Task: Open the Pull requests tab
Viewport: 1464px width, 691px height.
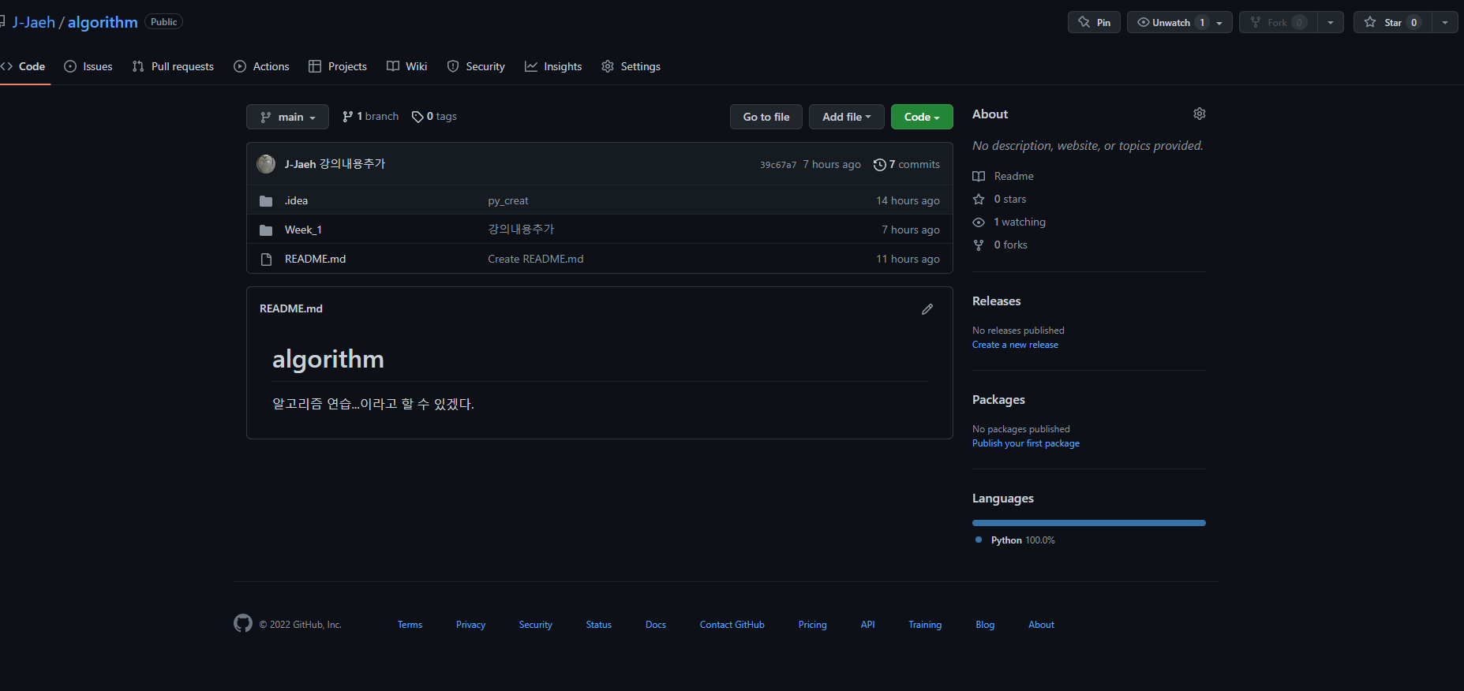Action: coord(173,66)
